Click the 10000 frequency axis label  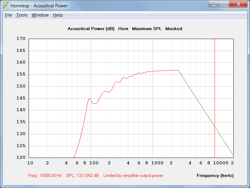click(221, 163)
